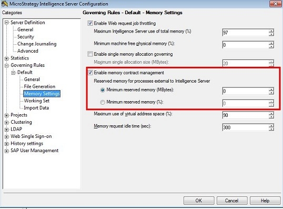Toggle Enable Web request job throttling
Screen dimensions: 283x209
tap(90, 23)
